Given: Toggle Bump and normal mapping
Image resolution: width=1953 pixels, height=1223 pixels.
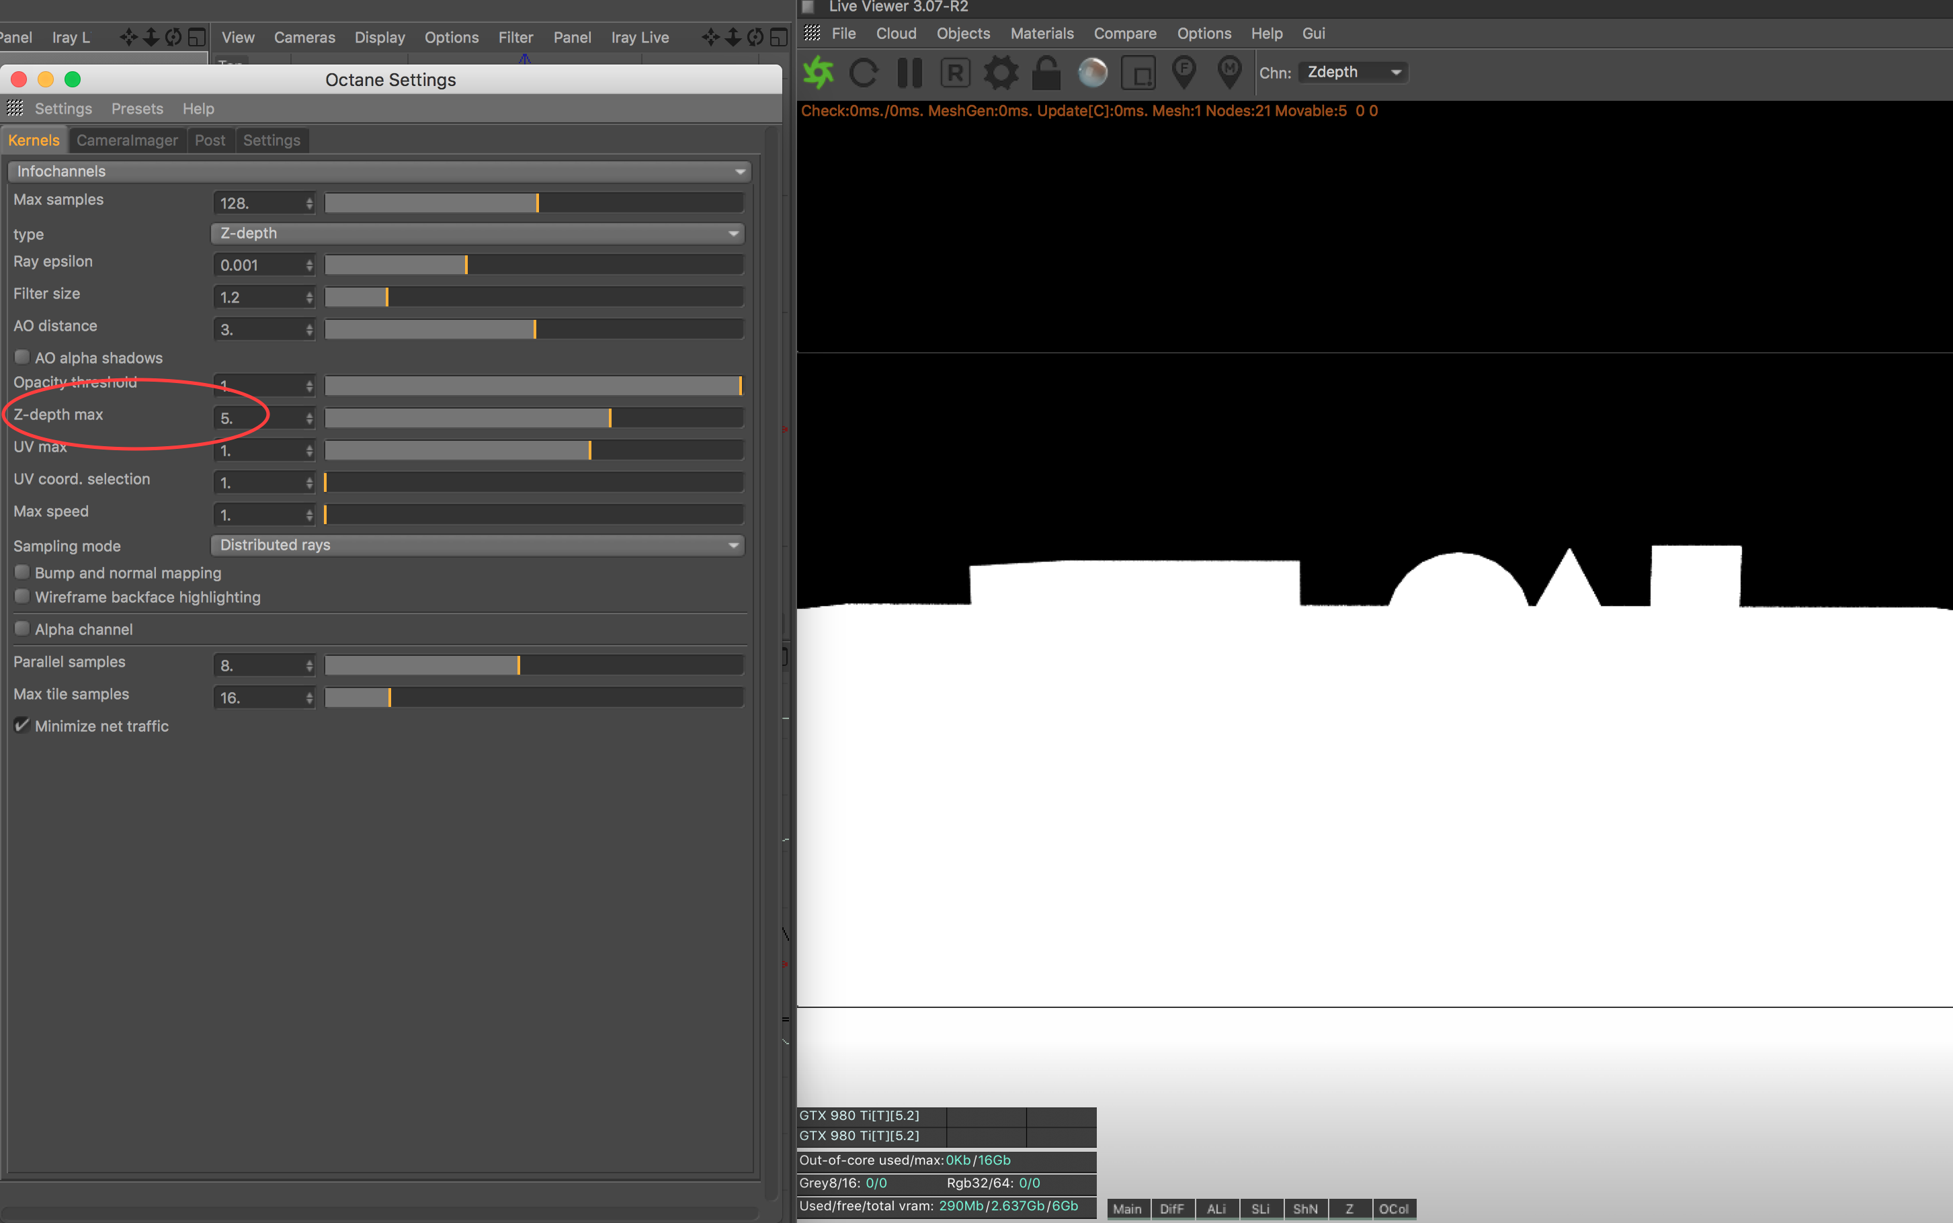Looking at the screenshot, I should click(x=23, y=573).
